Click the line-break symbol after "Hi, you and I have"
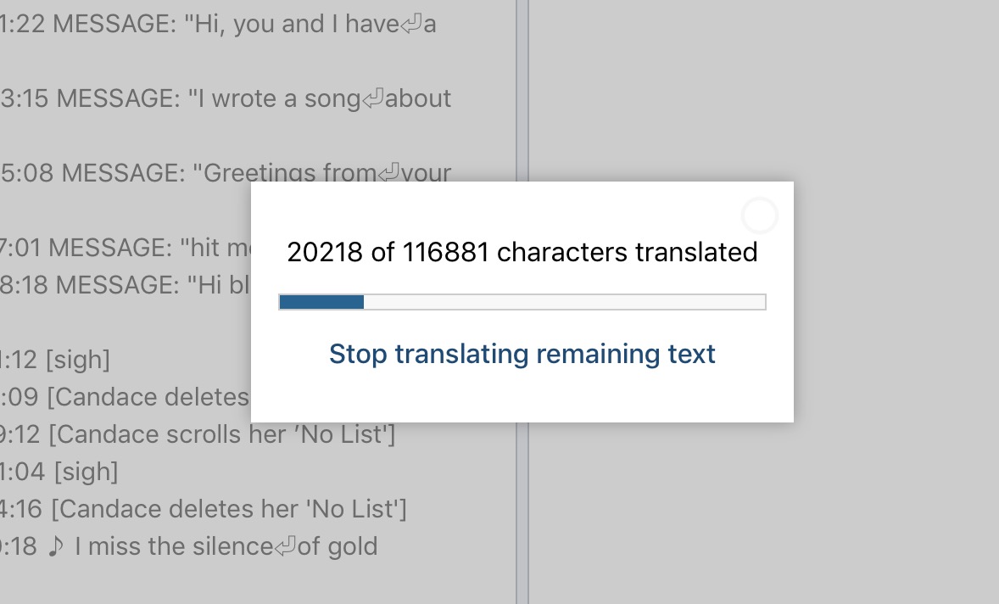Viewport: 999px width, 604px height. click(x=410, y=25)
